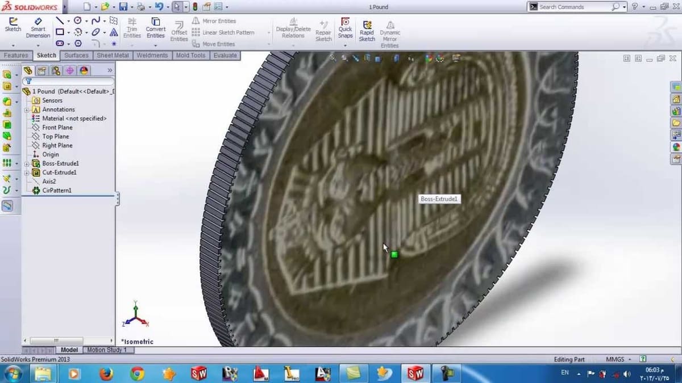Open the ConfigurationManager tab icon
This screenshot has height=383, width=682.
[56, 70]
